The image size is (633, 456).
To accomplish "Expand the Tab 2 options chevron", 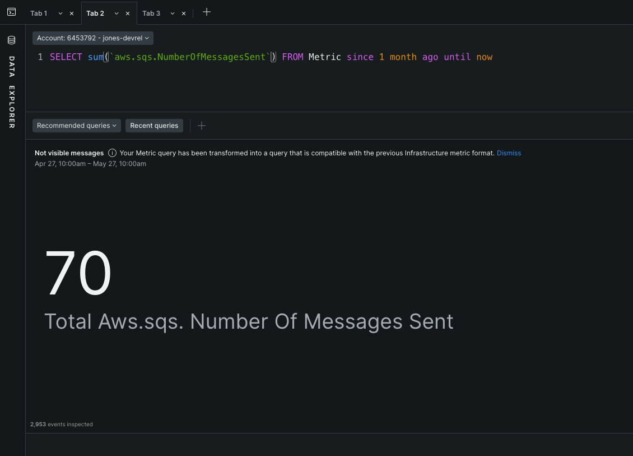I will click(117, 13).
